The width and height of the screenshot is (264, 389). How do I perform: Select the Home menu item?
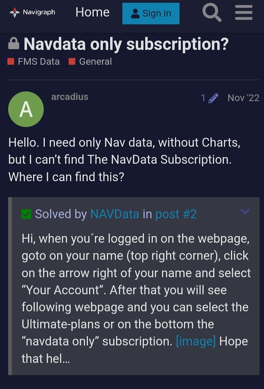(x=92, y=12)
